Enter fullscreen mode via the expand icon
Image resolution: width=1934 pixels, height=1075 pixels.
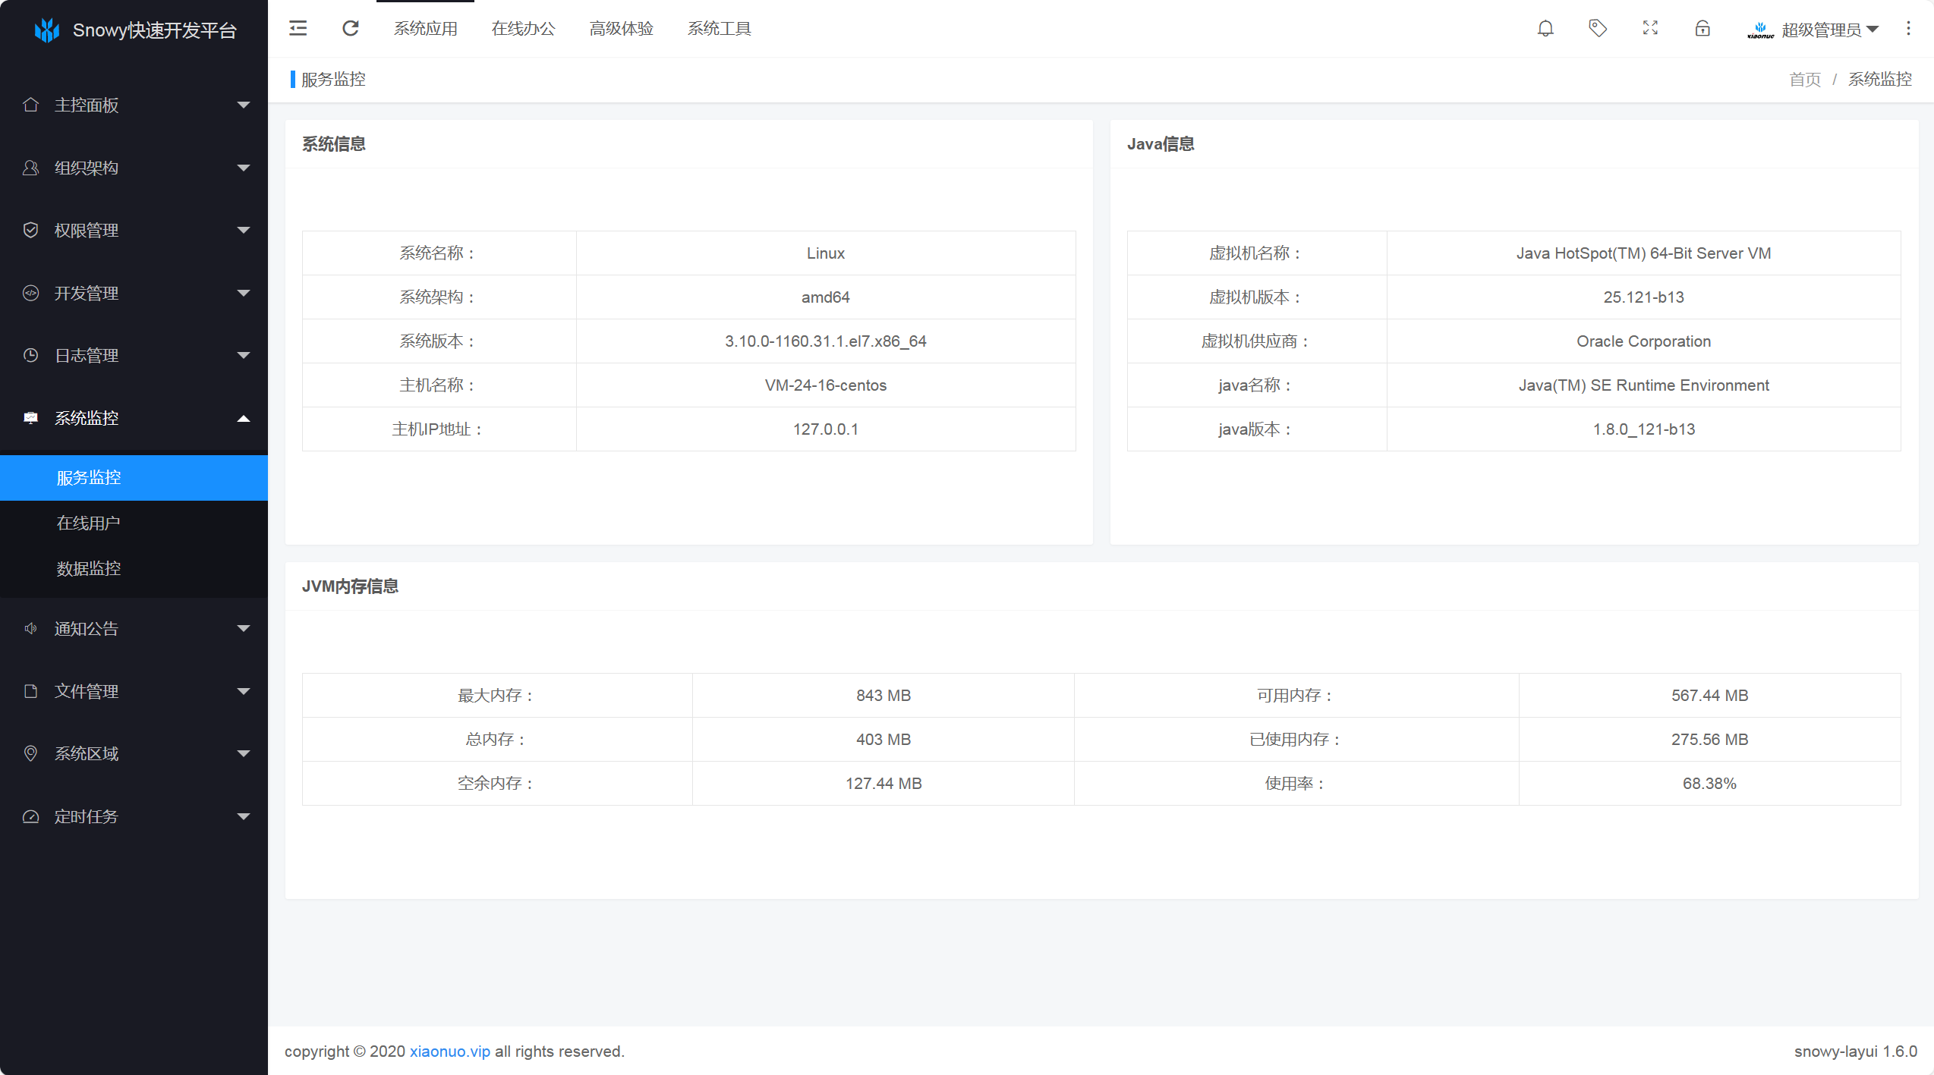(1650, 29)
